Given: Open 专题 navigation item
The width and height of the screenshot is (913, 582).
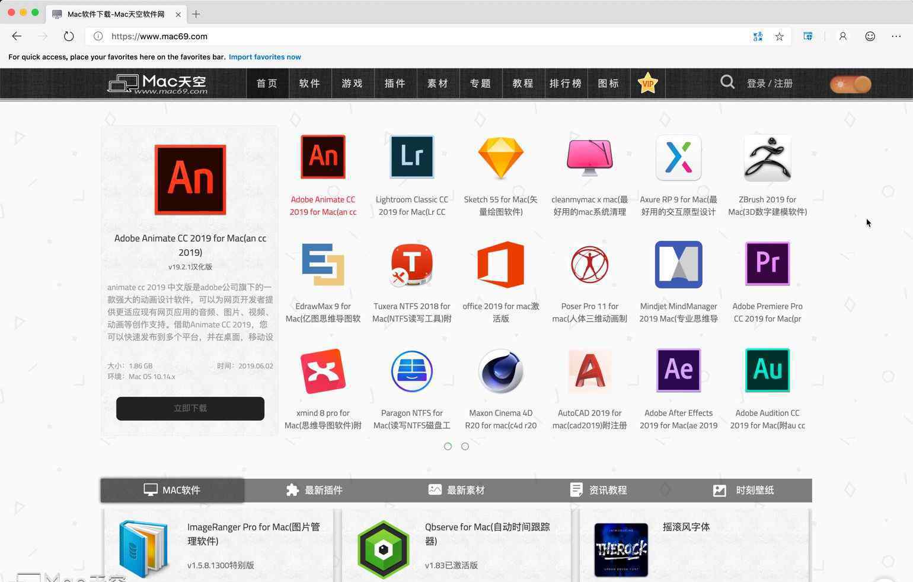Looking at the screenshot, I should [480, 83].
